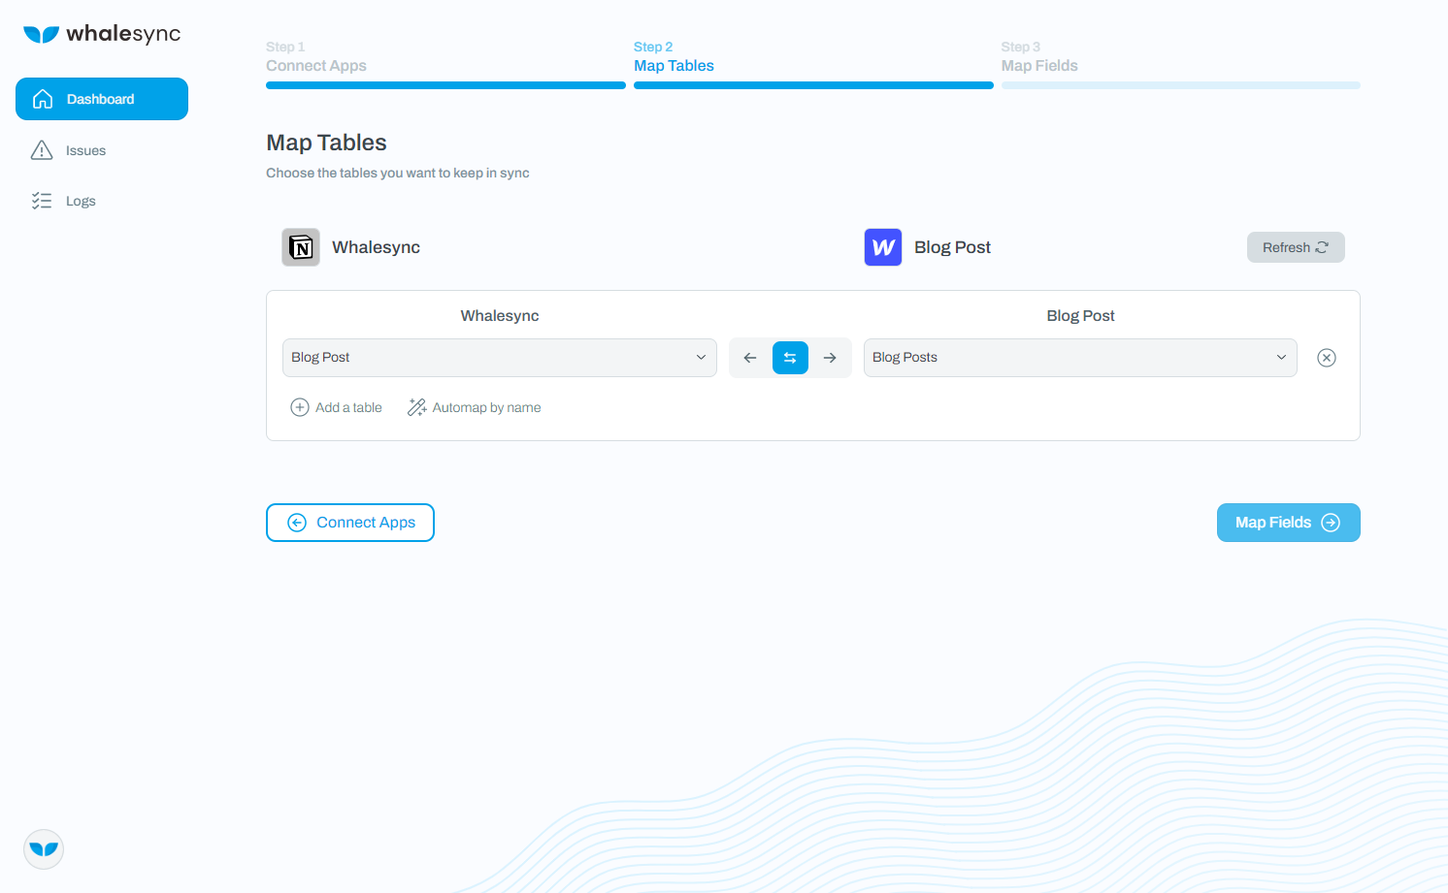
Task: Open the Blog Posts destination table dropdown
Action: point(1080,357)
